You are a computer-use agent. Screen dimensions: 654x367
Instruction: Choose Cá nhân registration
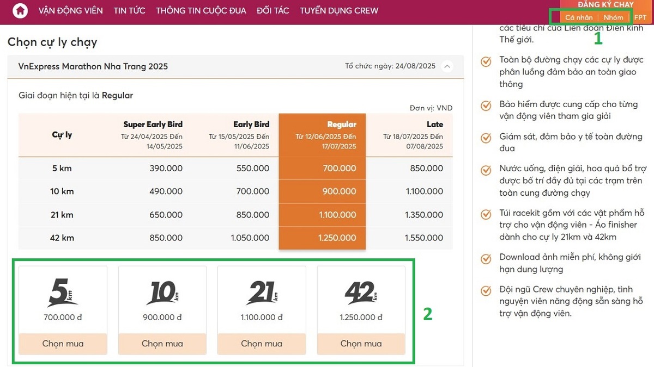point(579,17)
